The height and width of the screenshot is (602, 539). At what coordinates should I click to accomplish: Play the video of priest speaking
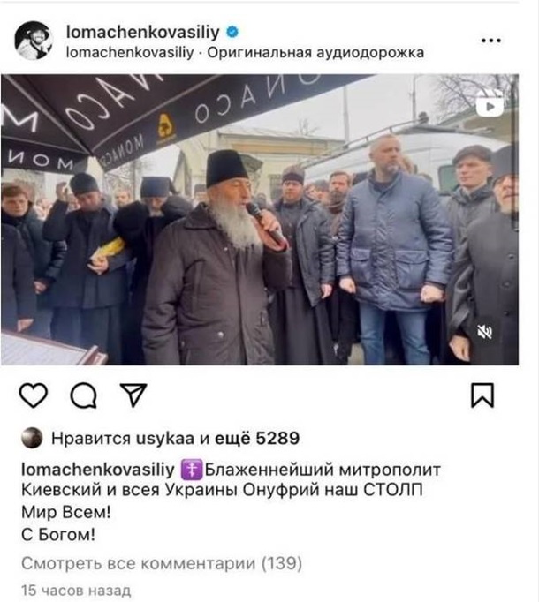(x=260, y=220)
